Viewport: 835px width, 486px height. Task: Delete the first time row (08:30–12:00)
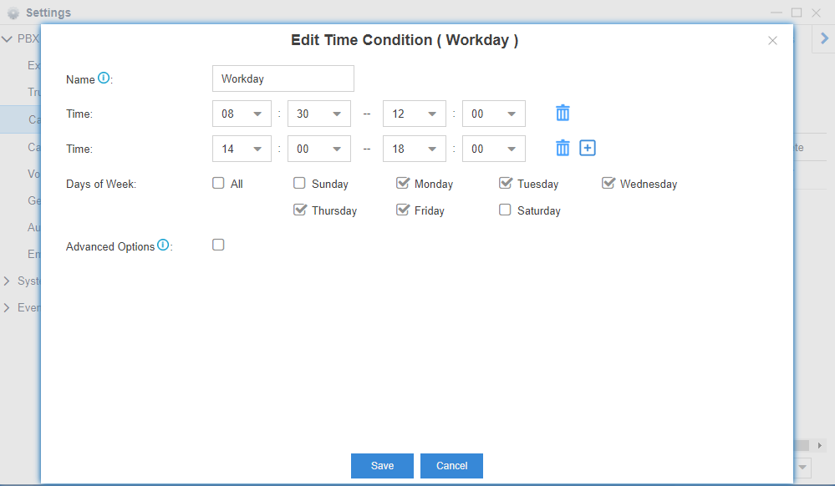pos(563,114)
